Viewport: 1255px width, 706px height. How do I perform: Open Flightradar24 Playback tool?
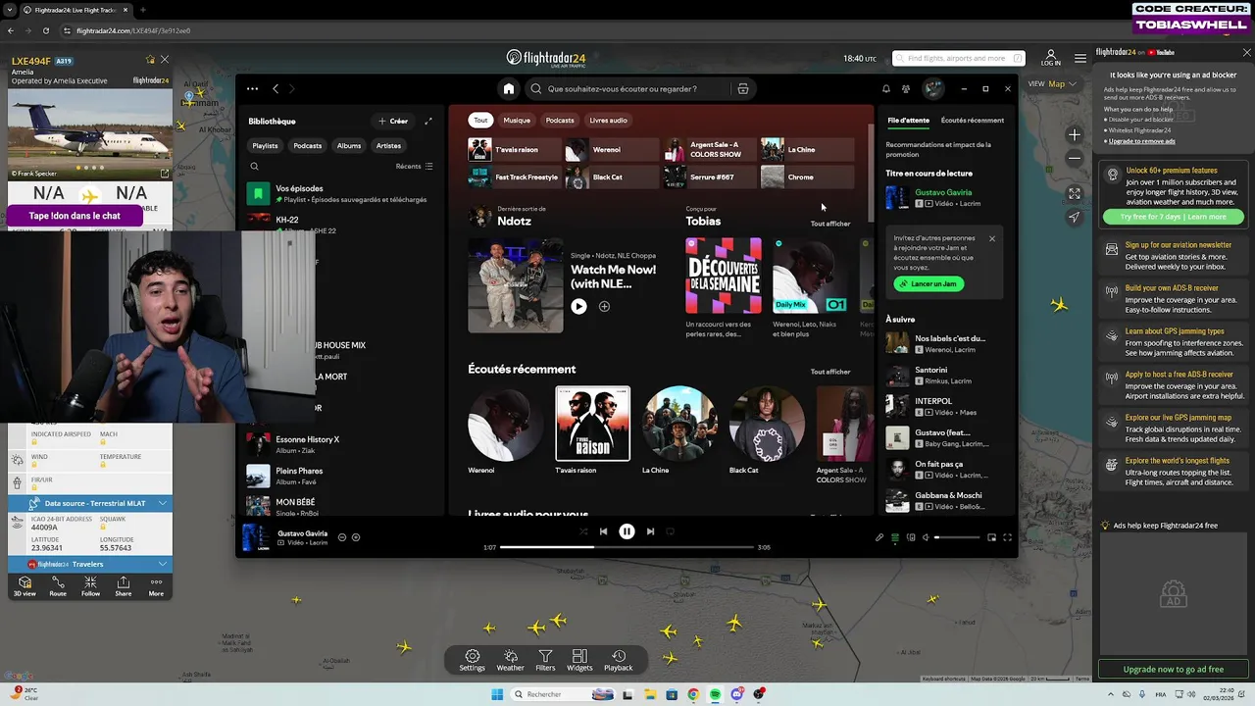(x=618, y=660)
